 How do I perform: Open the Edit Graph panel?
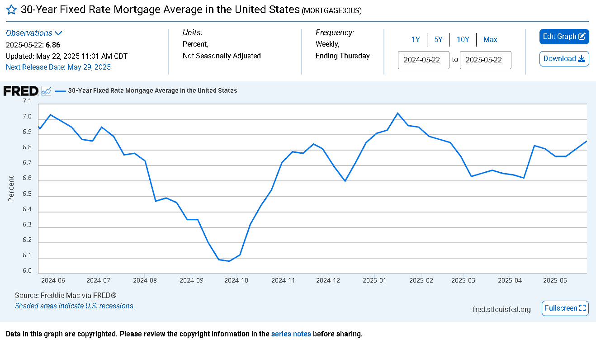coord(564,37)
